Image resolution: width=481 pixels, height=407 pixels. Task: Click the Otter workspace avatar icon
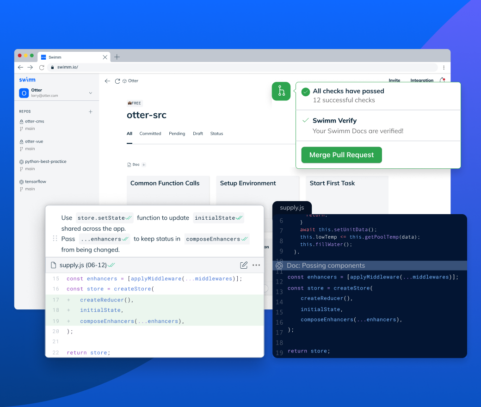pos(24,93)
